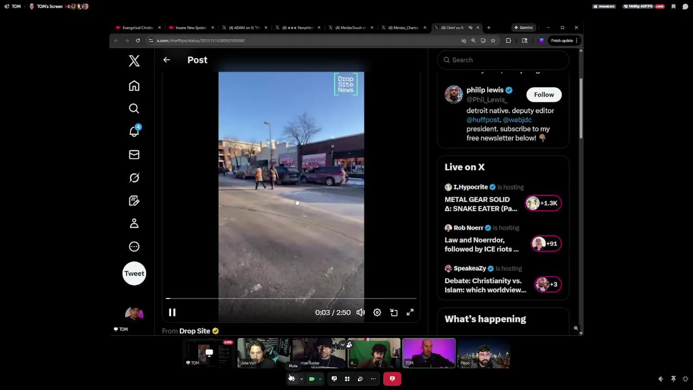Click +91 listeners badge
693x390 pixels.
click(x=546, y=244)
